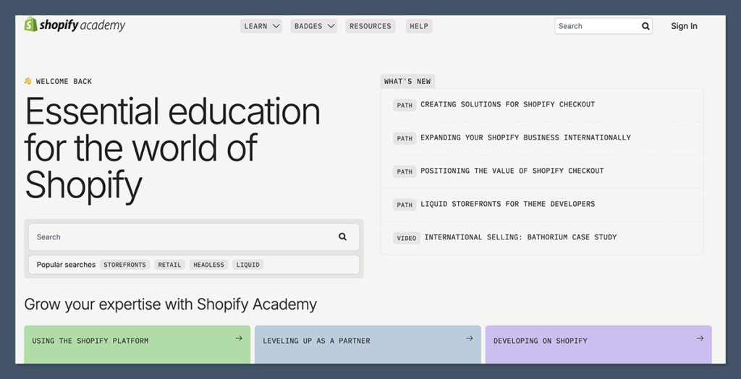The height and width of the screenshot is (379, 741).
Task: Click the magnifier icon in header search
Action: [x=645, y=26]
